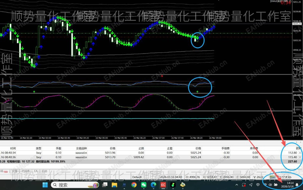Select the profit value 112.80
The width and height of the screenshot is (303, 190).
(293, 153)
